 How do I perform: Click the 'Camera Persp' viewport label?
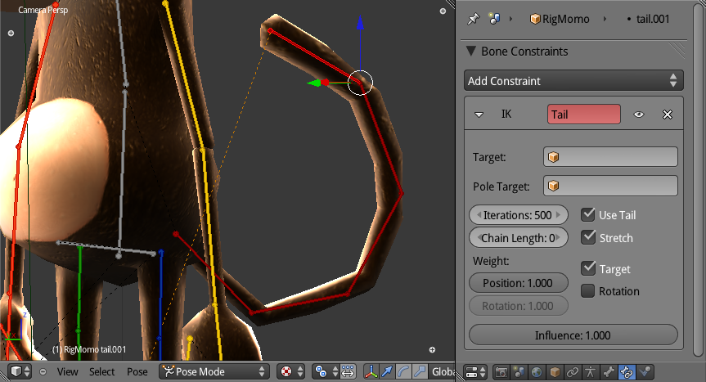(43, 10)
